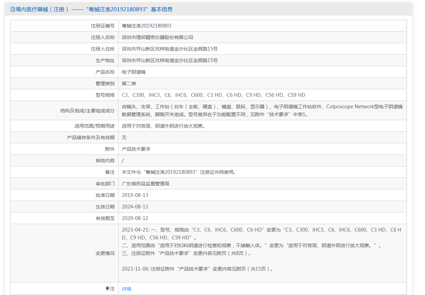Select effective date 2024-08-13
The image size is (425, 295).
[135, 207]
